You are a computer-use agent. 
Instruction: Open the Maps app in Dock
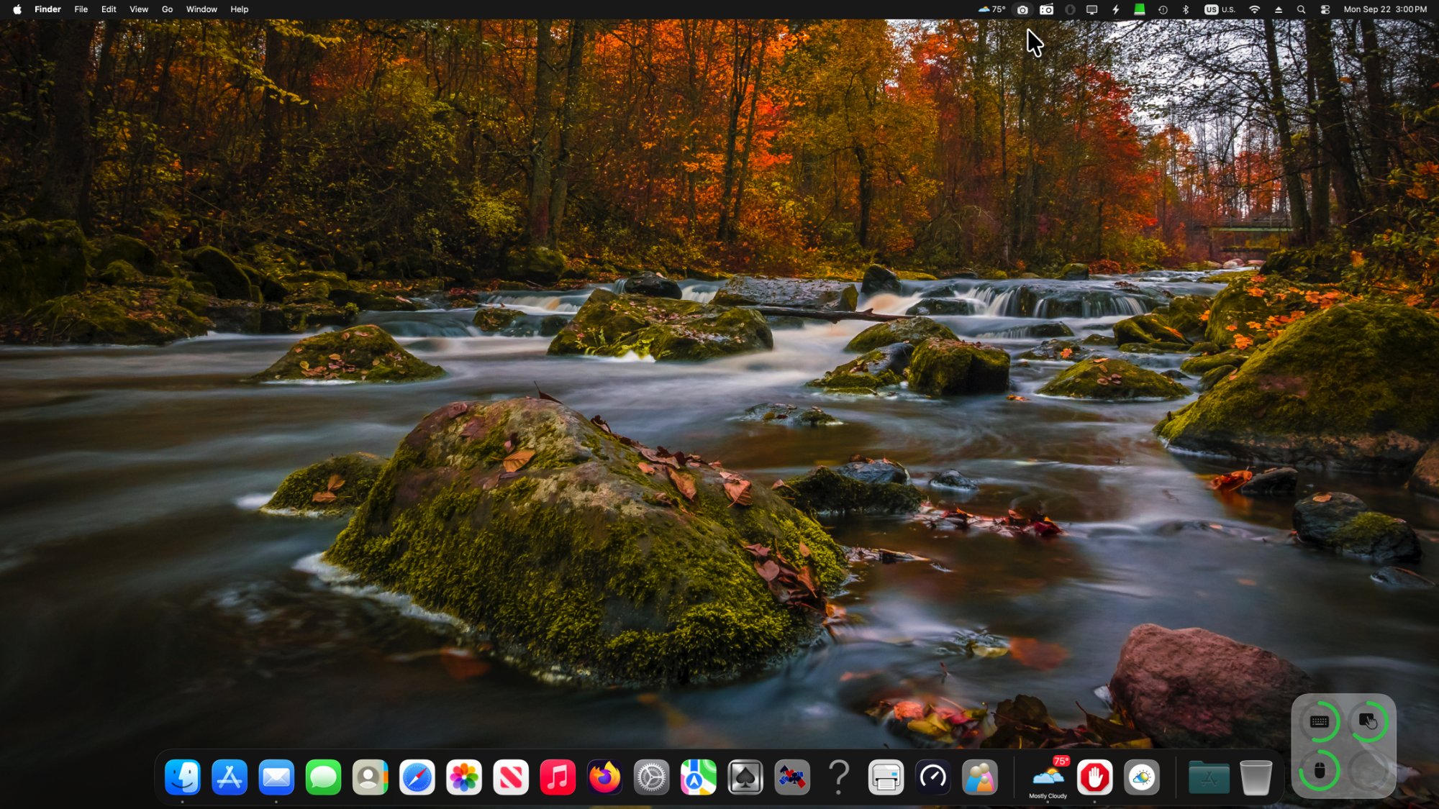[x=698, y=777]
